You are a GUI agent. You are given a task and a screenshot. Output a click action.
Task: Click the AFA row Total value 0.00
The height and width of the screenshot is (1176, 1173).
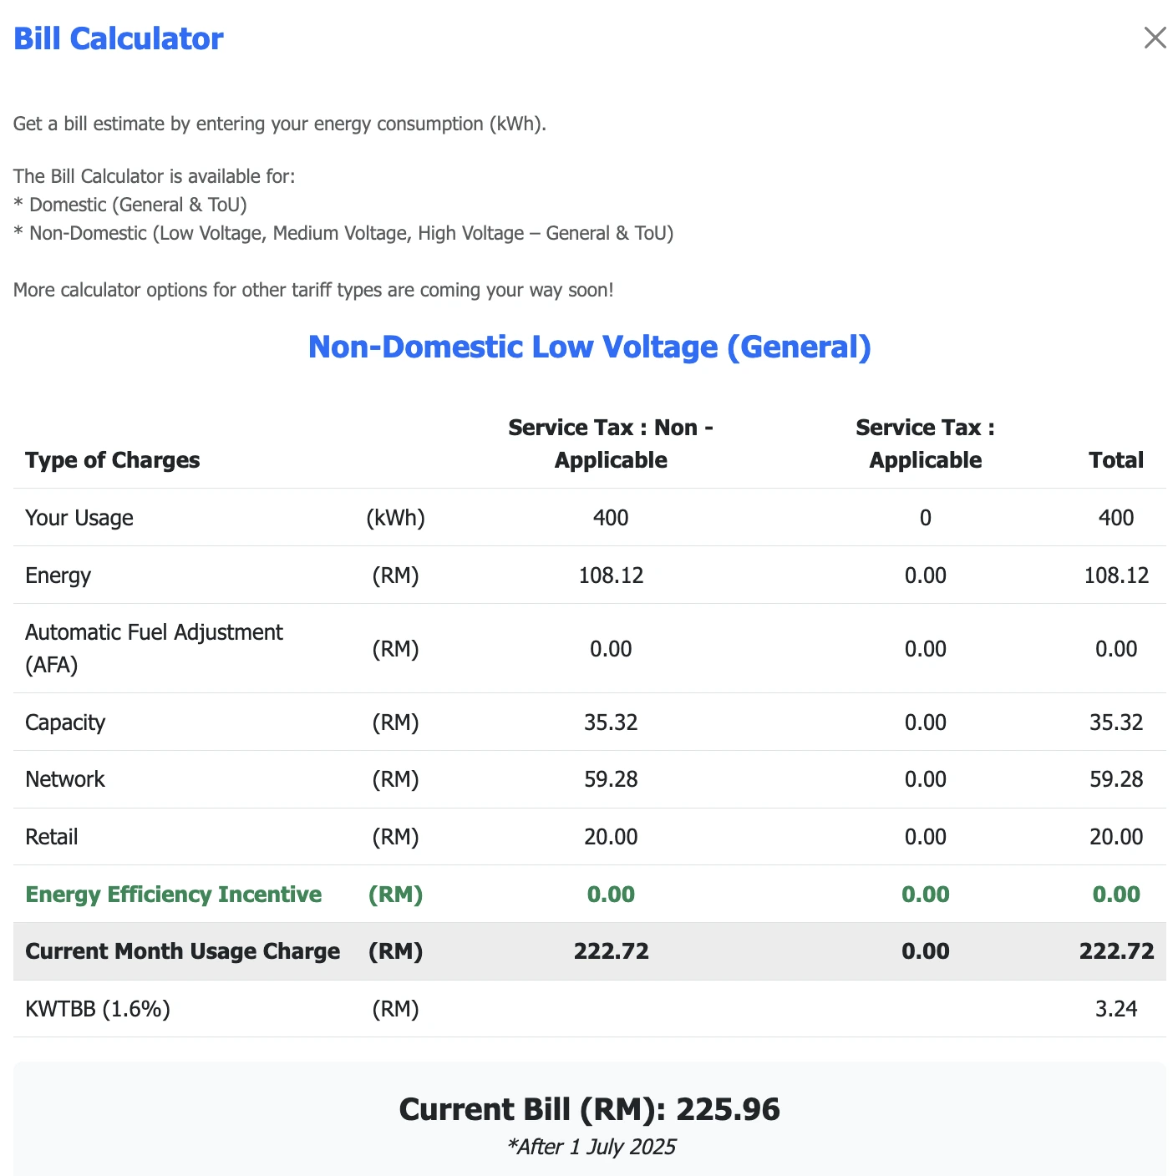pos(1116,649)
